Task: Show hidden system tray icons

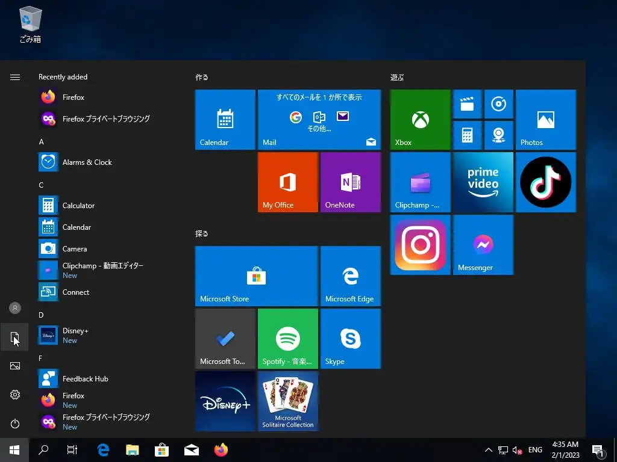Action: 488,450
